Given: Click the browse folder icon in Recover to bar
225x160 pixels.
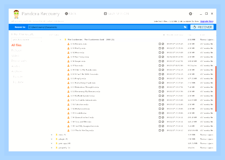Looking at the screenshot, I should click(x=185, y=27).
